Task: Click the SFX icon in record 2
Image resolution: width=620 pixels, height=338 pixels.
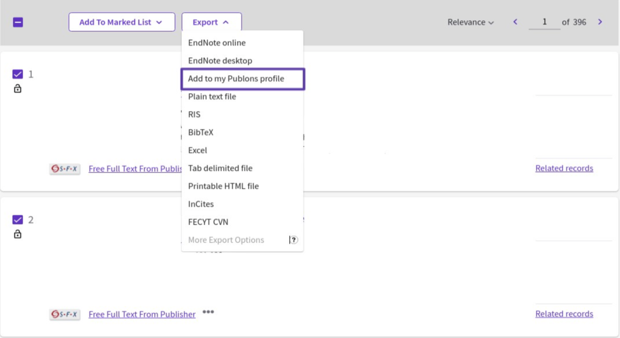Action: pos(65,314)
